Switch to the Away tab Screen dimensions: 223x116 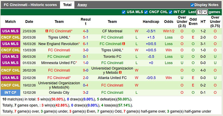point(82,5)
